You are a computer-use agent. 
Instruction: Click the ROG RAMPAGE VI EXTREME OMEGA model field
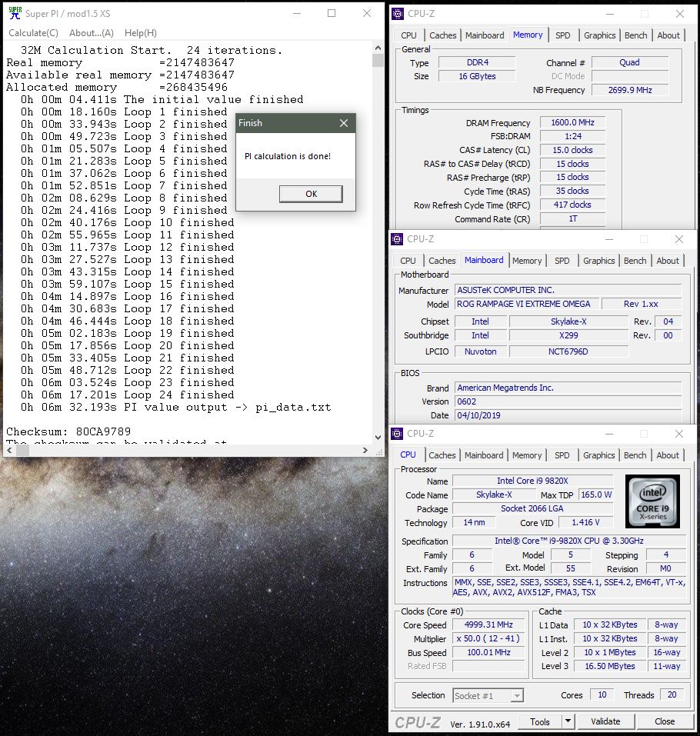point(526,304)
